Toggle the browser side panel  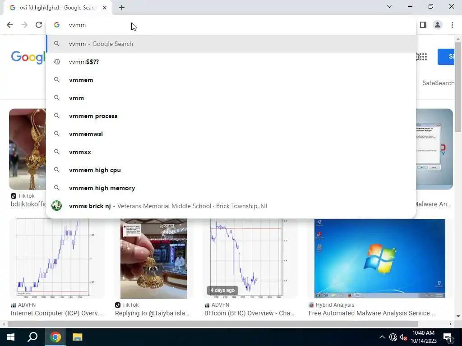(423, 25)
